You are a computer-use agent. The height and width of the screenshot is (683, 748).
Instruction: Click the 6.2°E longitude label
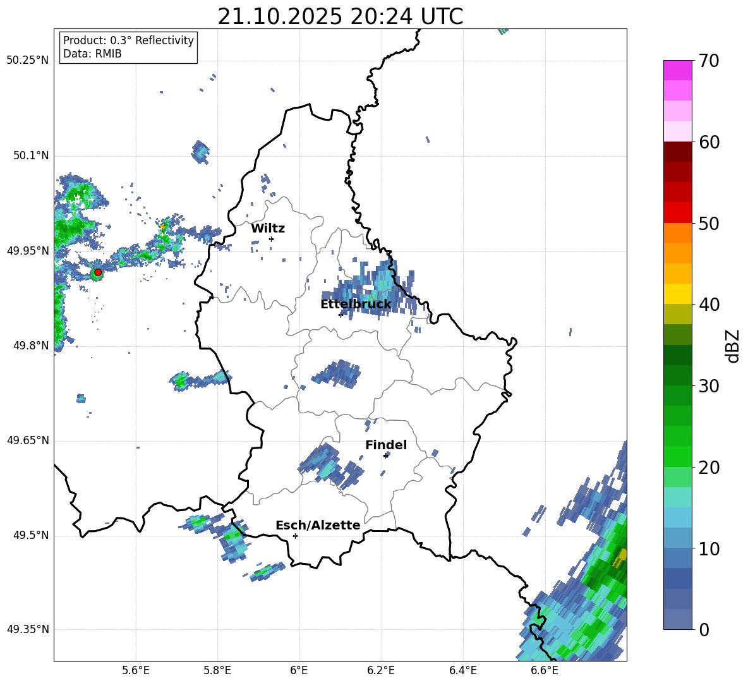pyautogui.click(x=381, y=670)
